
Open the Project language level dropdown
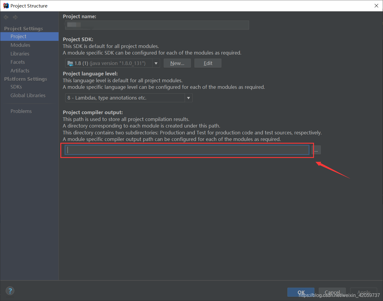point(189,97)
